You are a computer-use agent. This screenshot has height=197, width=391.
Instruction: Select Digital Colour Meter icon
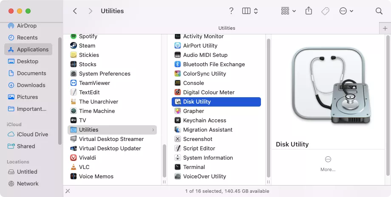coord(178,92)
